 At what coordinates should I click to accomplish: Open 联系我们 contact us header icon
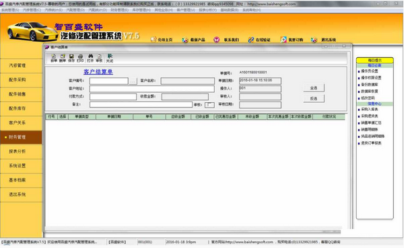click(216, 40)
